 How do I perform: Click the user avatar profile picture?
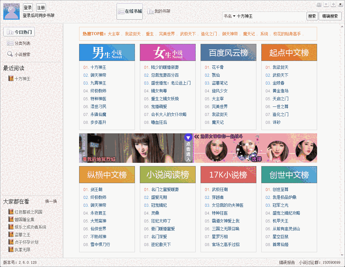tap(11, 11)
